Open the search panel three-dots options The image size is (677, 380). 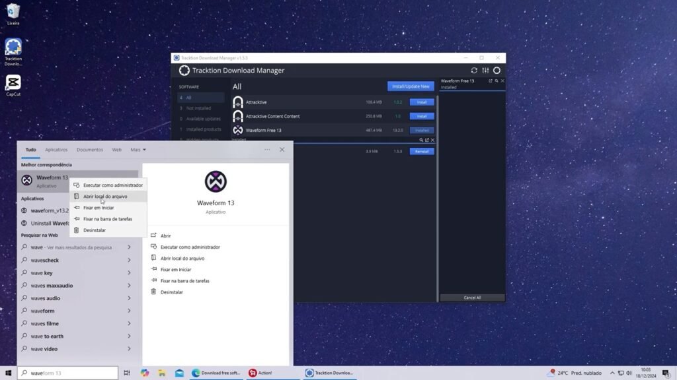pos(267,150)
